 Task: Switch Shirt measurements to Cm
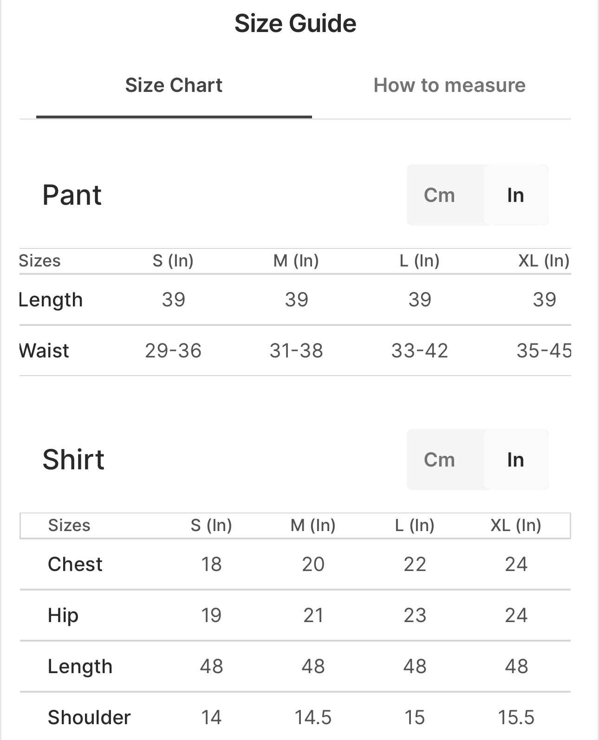click(439, 460)
